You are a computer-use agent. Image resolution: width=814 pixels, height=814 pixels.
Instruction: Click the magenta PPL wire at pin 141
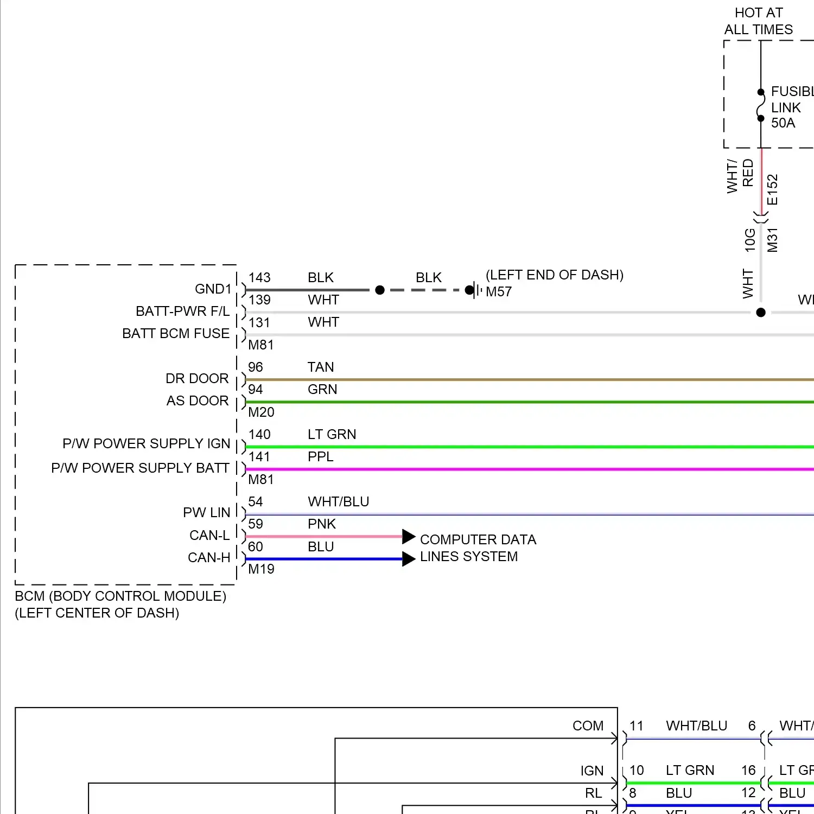pyautogui.click(x=488, y=469)
